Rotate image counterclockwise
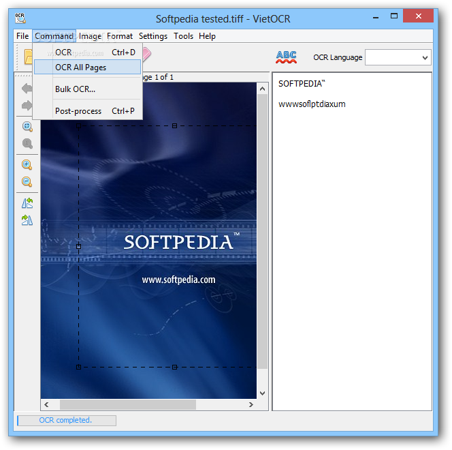The width and height of the screenshot is (452, 450). pos(27,203)
